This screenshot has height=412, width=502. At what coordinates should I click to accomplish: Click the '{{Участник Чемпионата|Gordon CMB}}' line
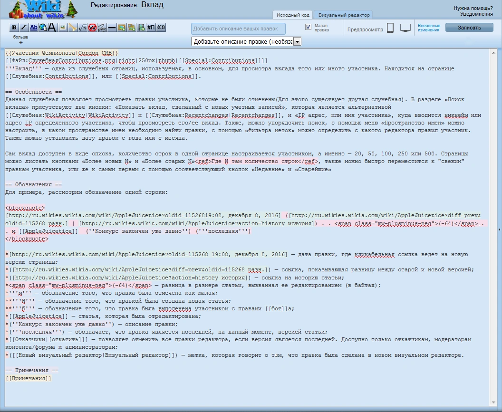point(62,53)
